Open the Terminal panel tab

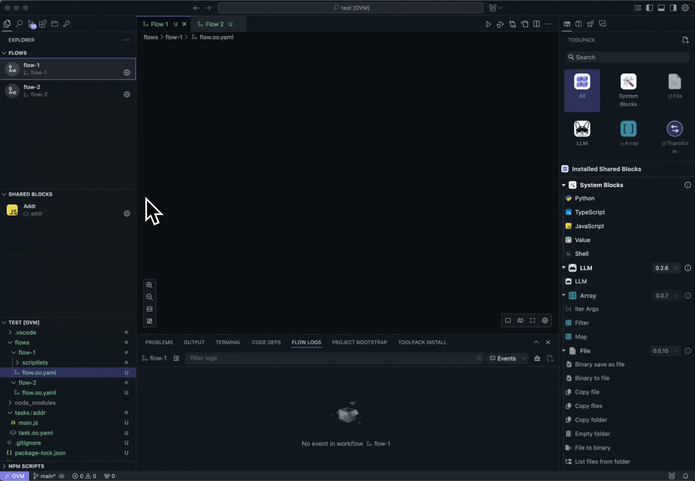(228, 342)
